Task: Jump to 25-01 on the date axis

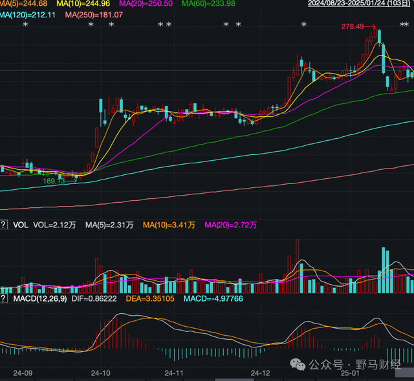Action: point(350,373)
